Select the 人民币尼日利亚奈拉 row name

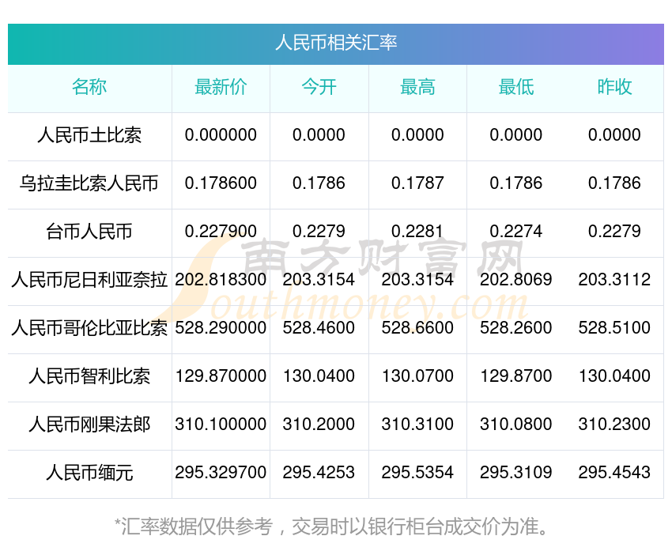89,280
